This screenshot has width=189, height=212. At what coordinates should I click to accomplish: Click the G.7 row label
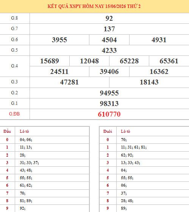[14, 29]
